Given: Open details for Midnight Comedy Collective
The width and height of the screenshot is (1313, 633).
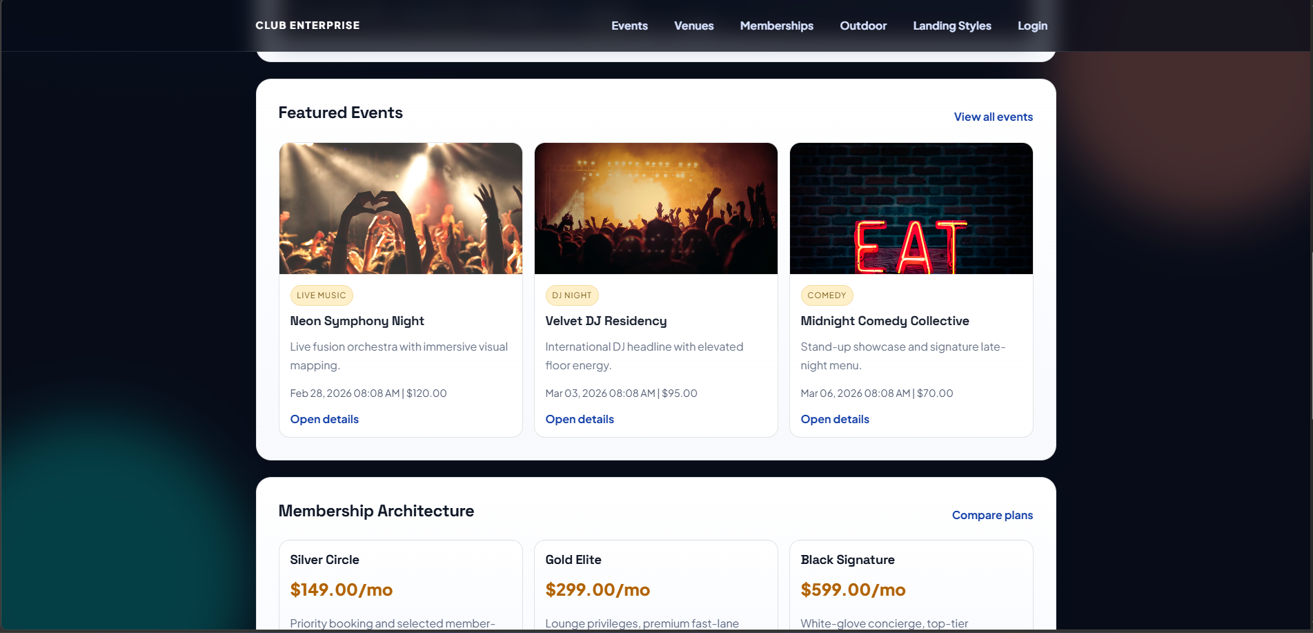Looking at the screenshot, I should [834, 419].
